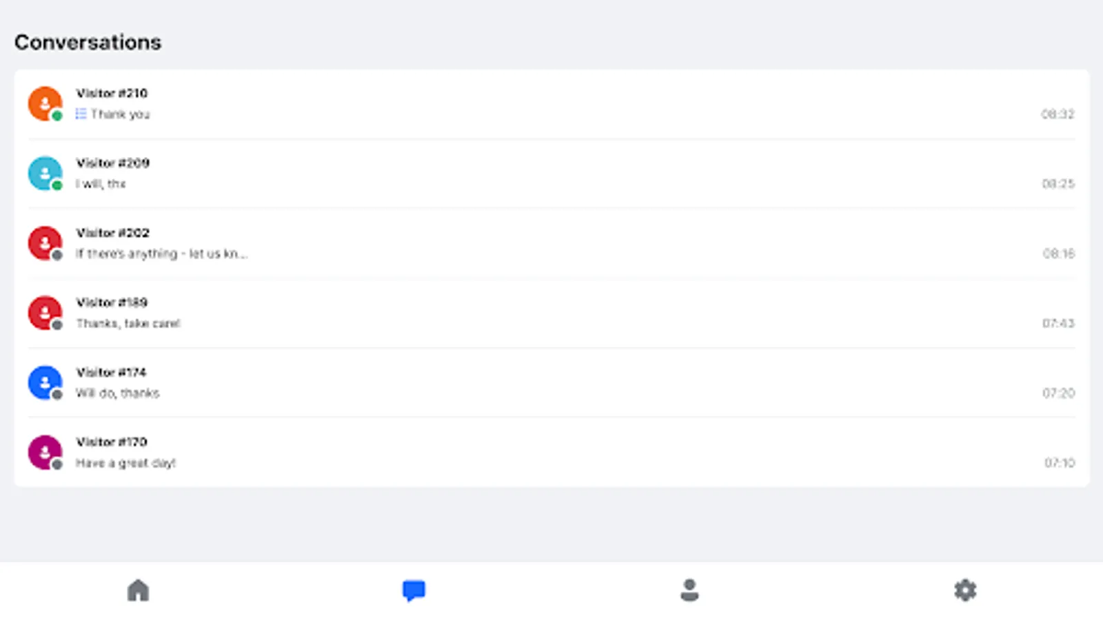Click Visitor #174 blue avatar
The image size is (1103, 620).
click(x=45, y=382)
